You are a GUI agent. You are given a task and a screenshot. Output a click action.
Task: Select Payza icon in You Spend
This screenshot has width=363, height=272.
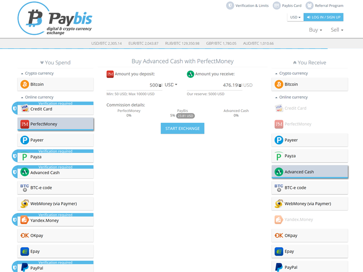25,156
